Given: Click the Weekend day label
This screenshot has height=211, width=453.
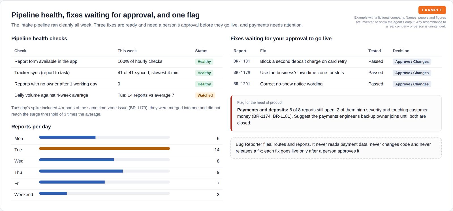Looking at the screenshot, I should coord(24,195).
